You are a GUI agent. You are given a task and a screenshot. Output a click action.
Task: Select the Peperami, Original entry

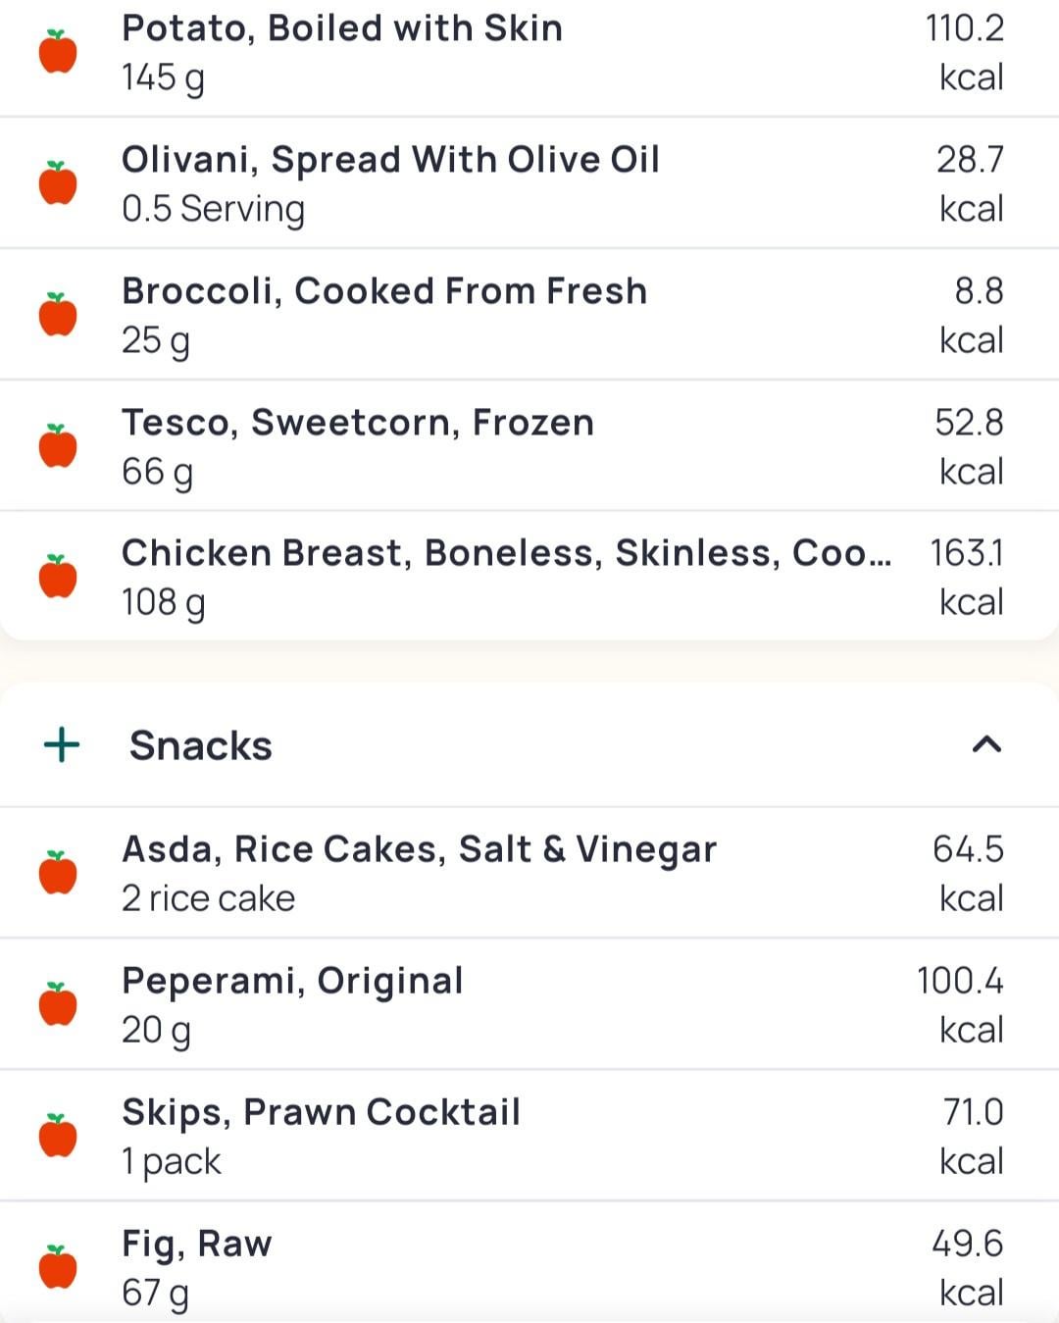[292, 982]
